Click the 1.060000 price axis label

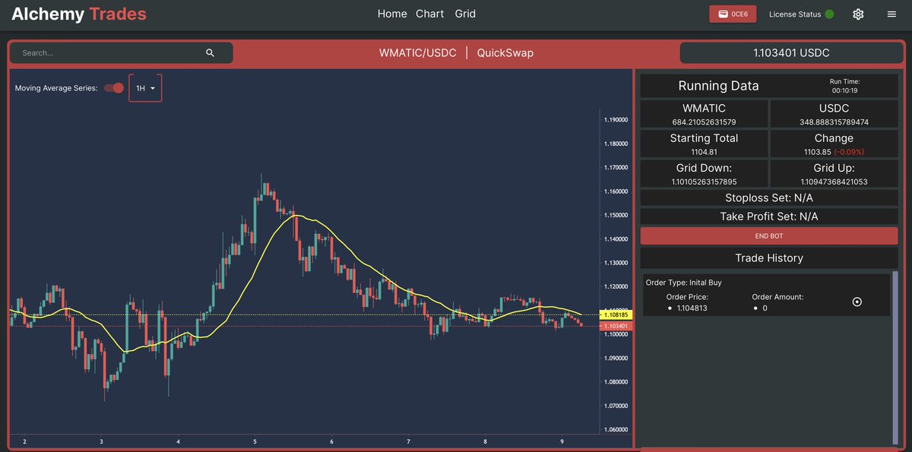click(616, 429)
